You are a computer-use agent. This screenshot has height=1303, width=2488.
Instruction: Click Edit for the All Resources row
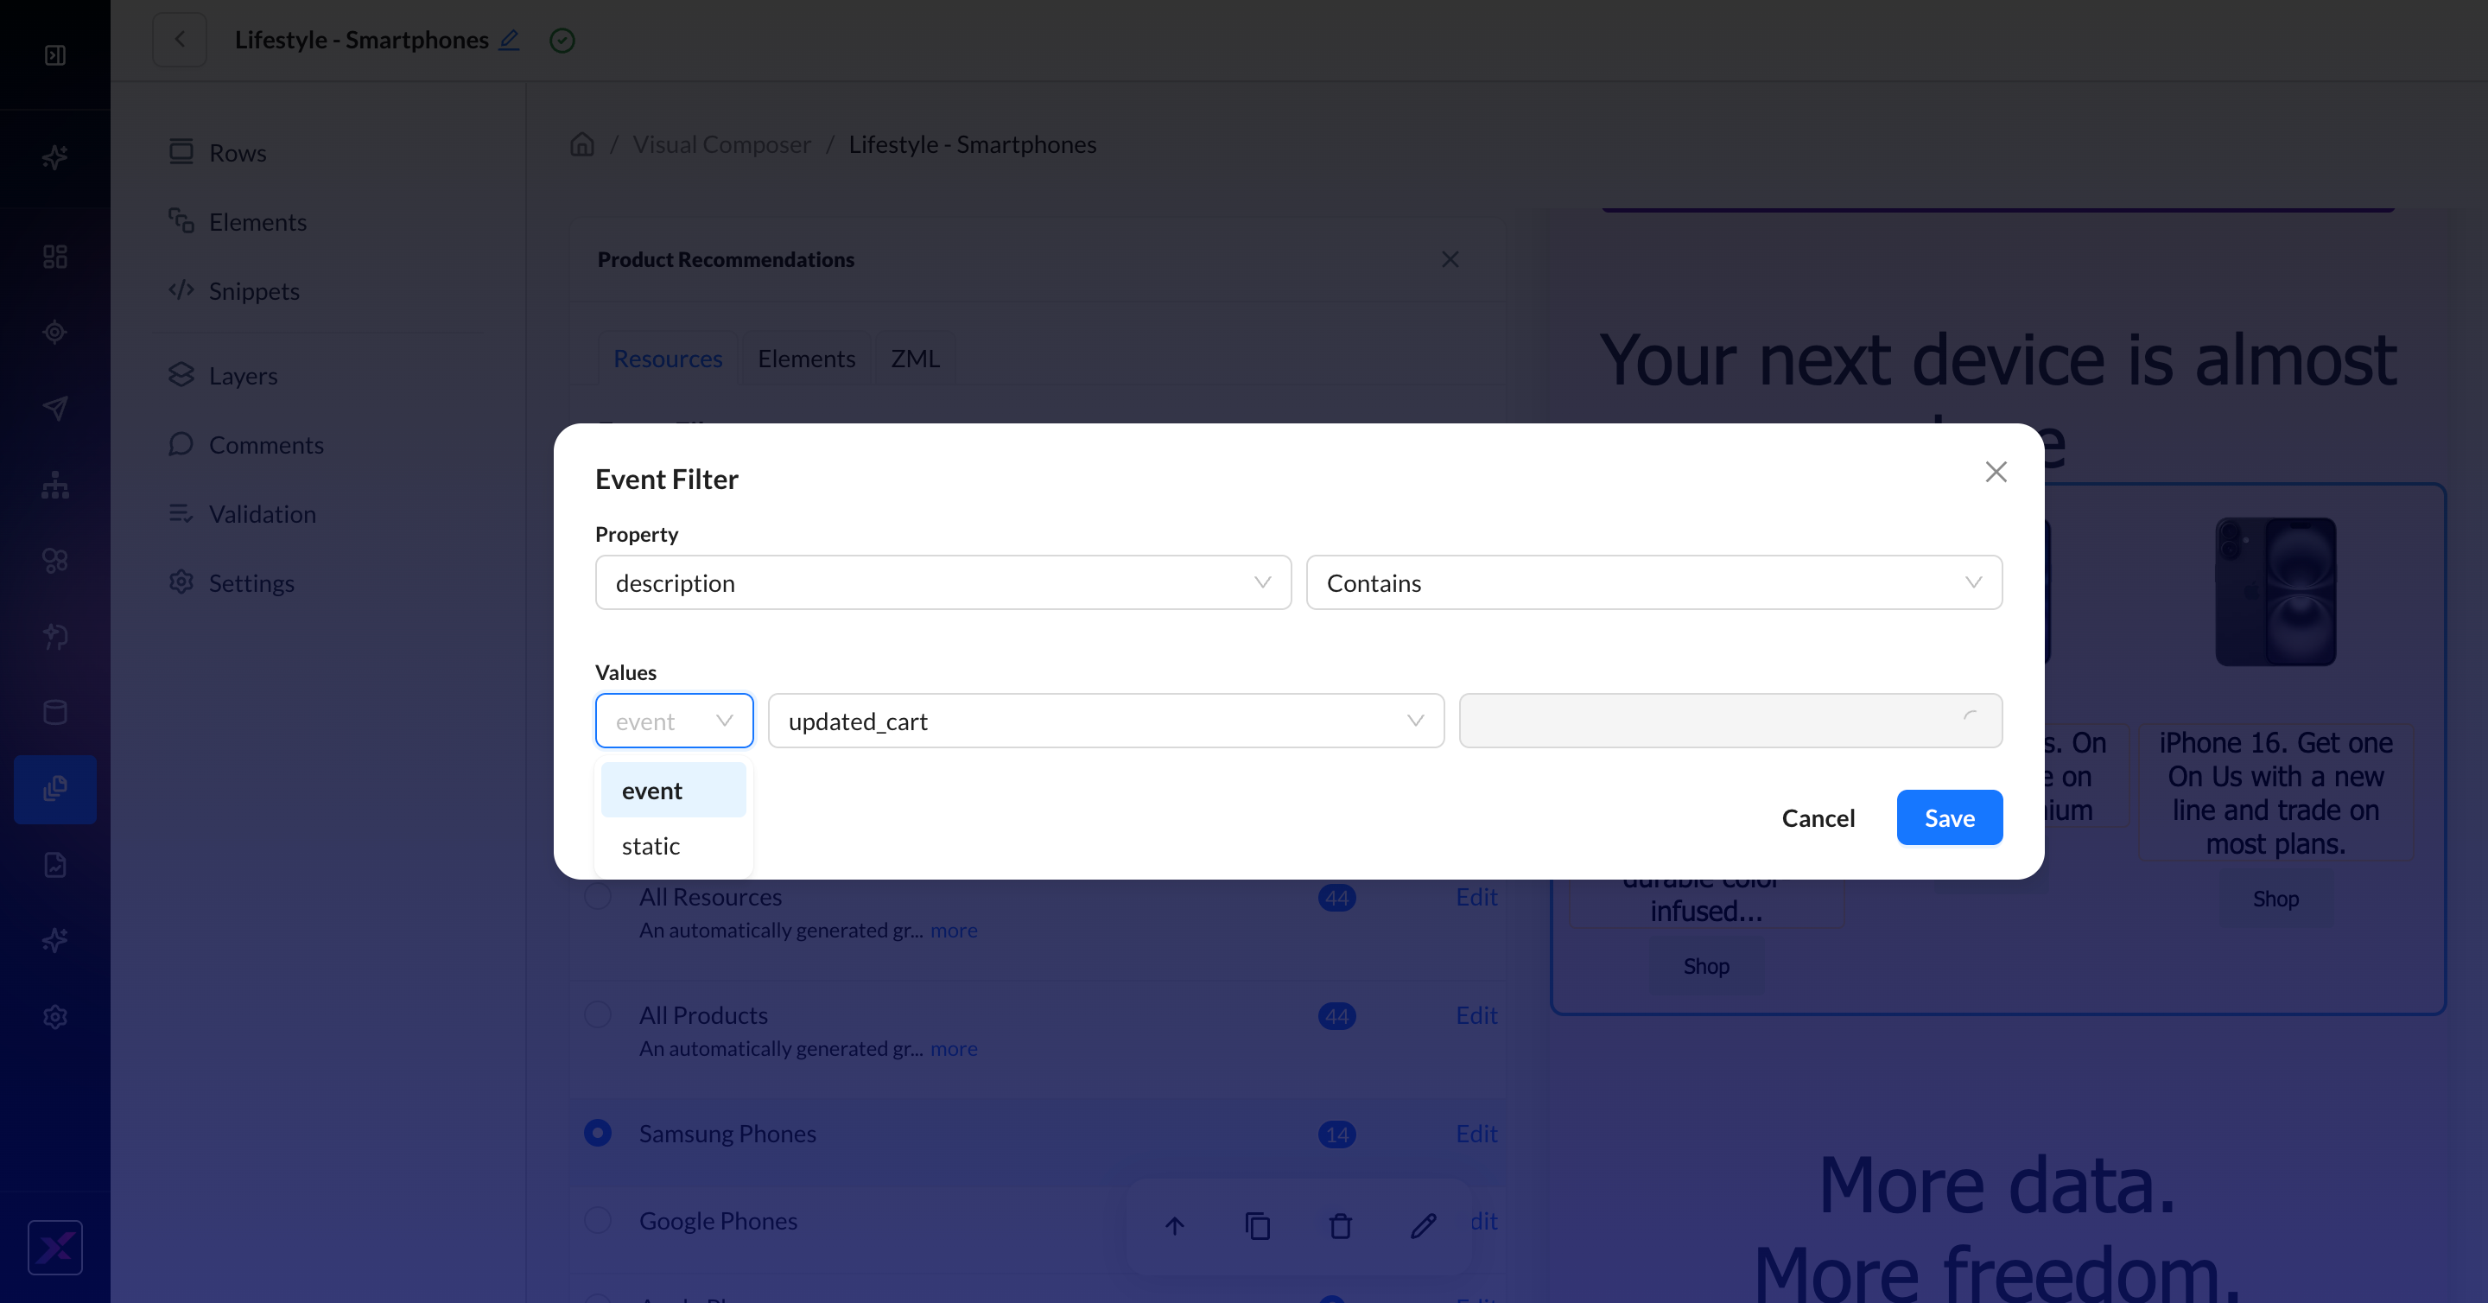1476,896
